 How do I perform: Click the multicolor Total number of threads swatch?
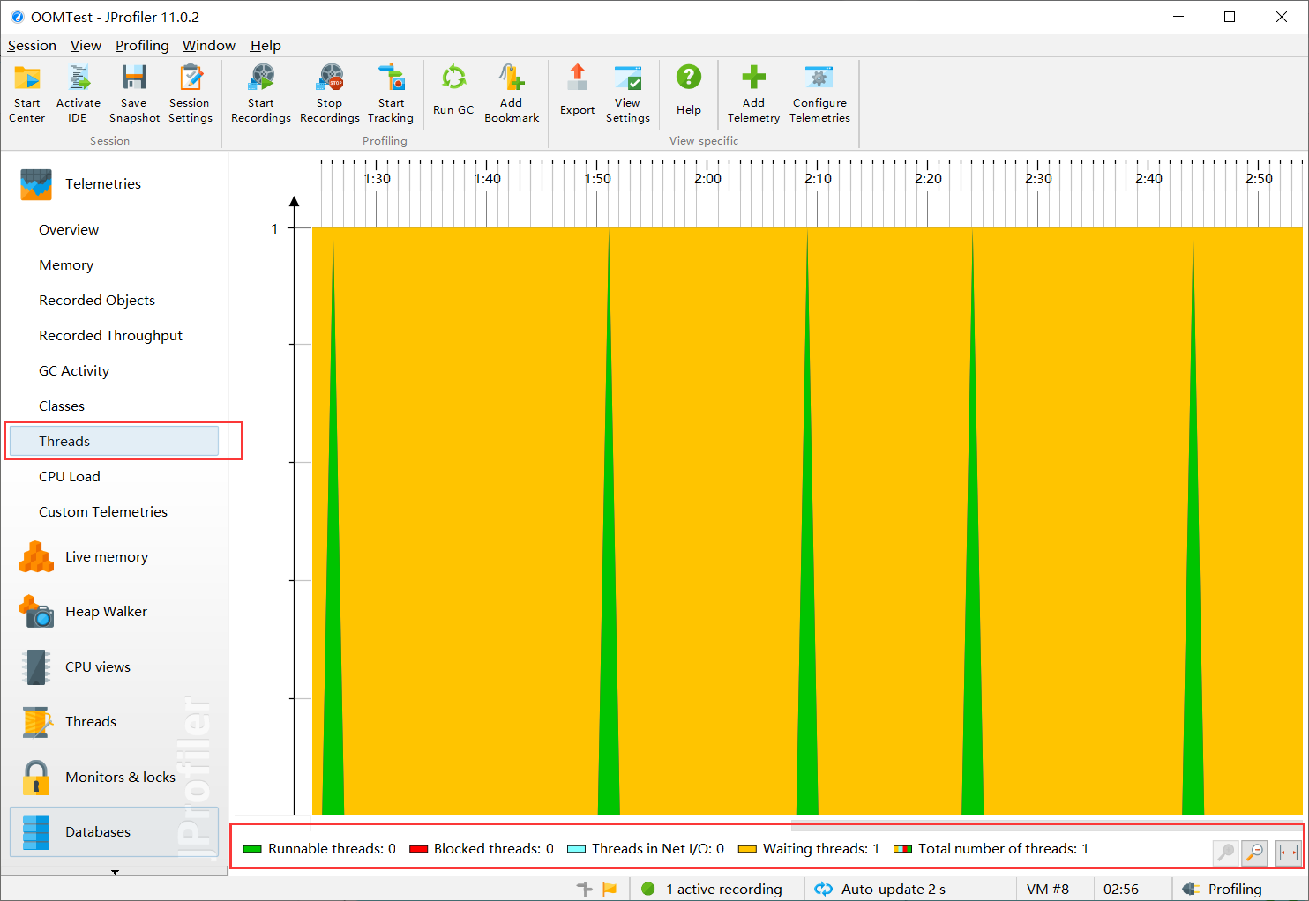click(902, 849)
